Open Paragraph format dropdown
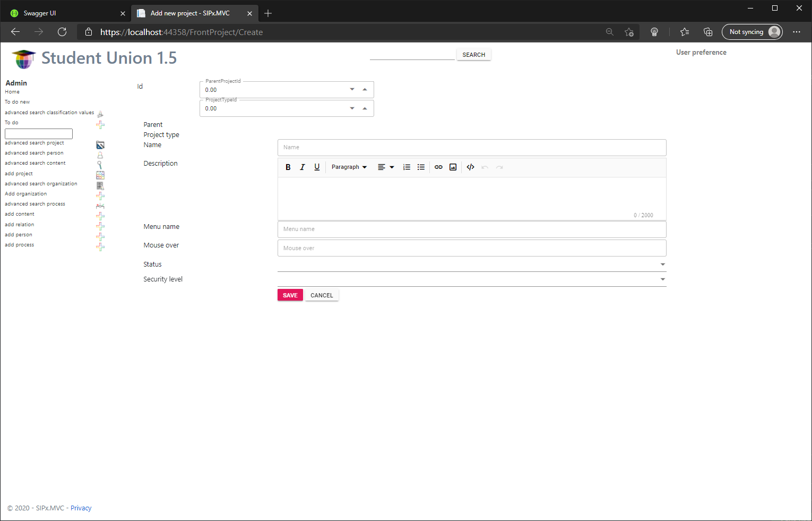The width and height of the screenshot is (812, 521). coord(349,167)
